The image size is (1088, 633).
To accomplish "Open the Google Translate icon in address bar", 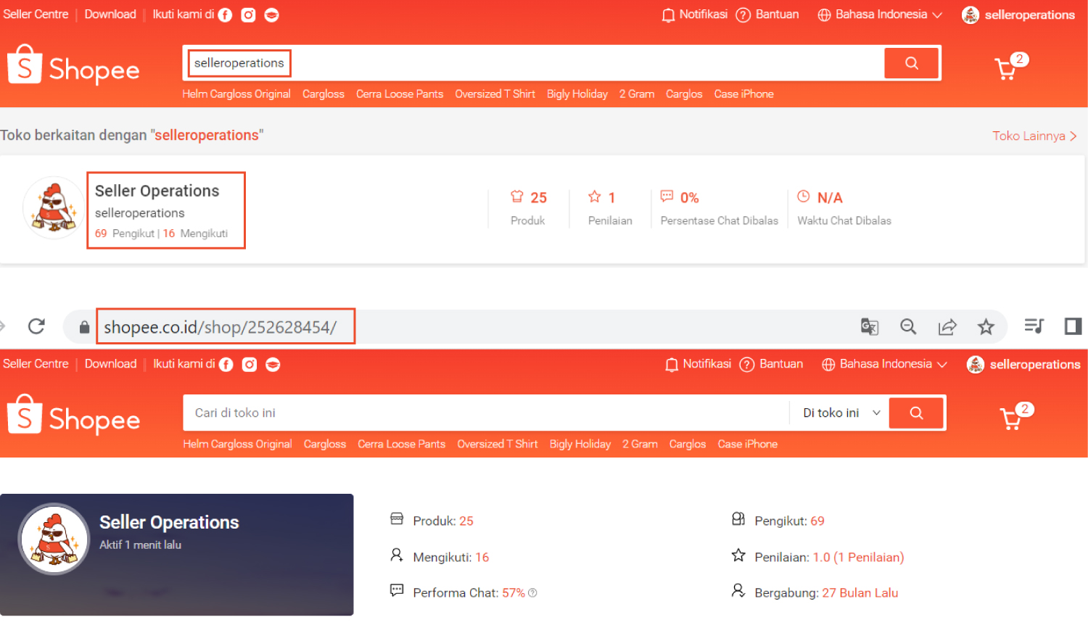I will (869, 327).
